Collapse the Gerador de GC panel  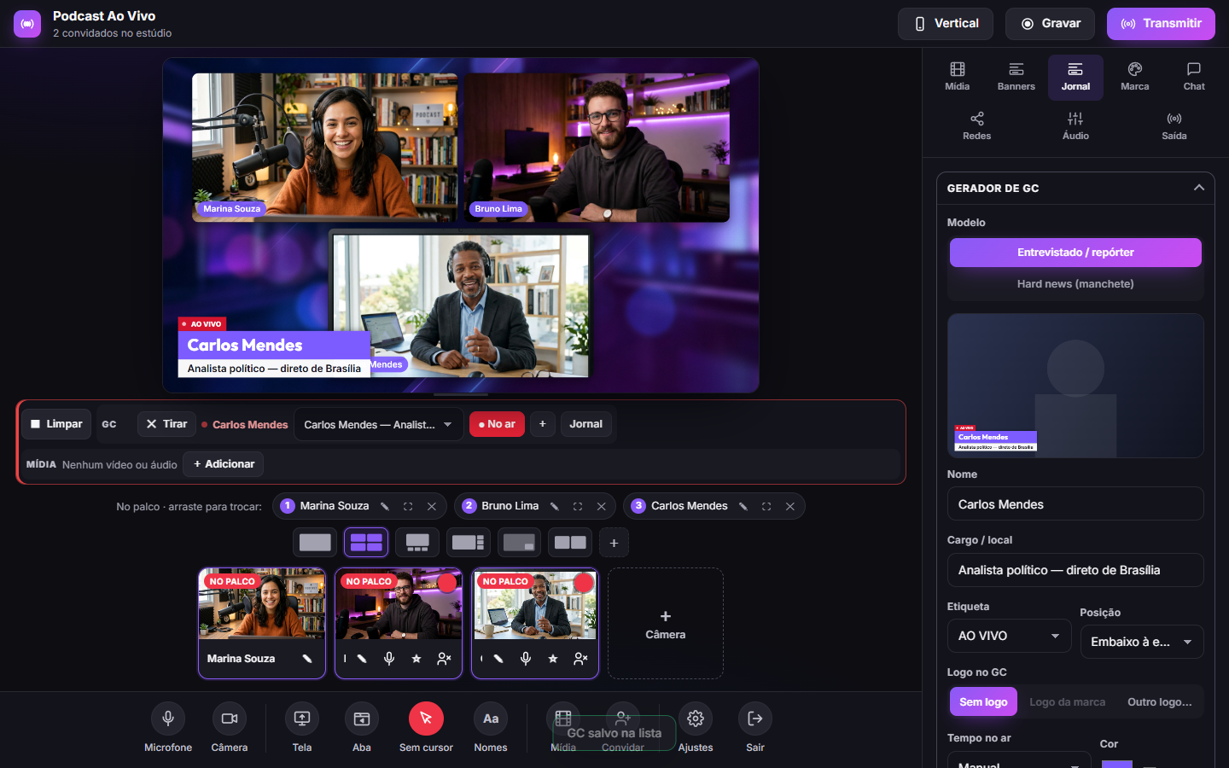click(x=1199, y=188)
